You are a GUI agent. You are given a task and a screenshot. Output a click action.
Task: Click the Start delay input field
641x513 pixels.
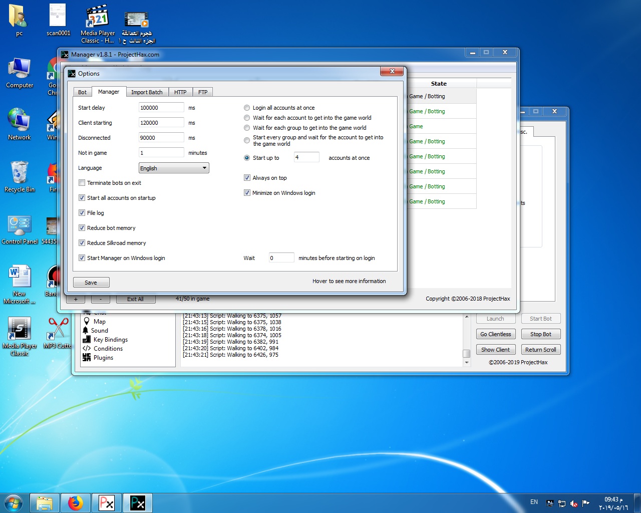tap(161, 108)
